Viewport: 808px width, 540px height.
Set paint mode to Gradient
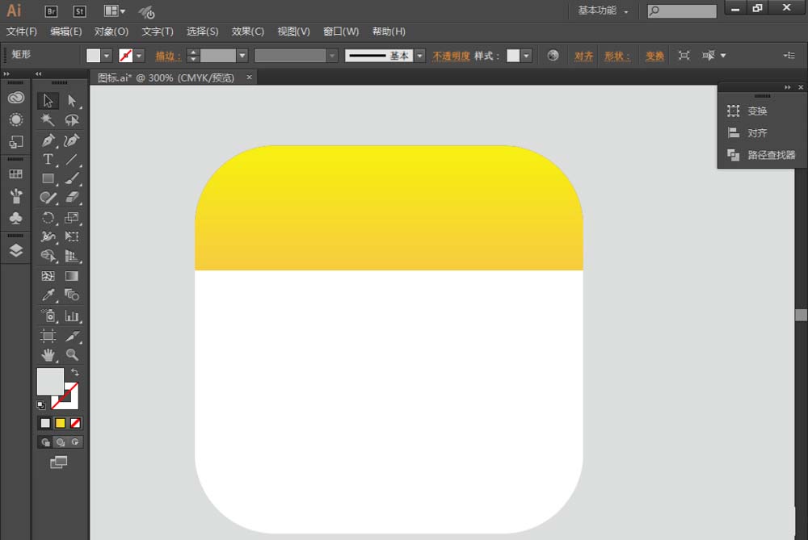(61, 423)
